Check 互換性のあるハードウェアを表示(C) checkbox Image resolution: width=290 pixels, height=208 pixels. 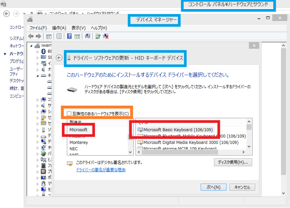(x=69, y=114)
